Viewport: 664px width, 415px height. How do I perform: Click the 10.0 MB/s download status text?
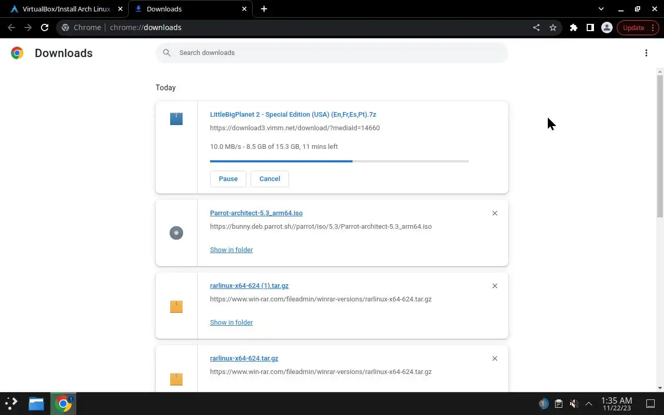point(274,147)
